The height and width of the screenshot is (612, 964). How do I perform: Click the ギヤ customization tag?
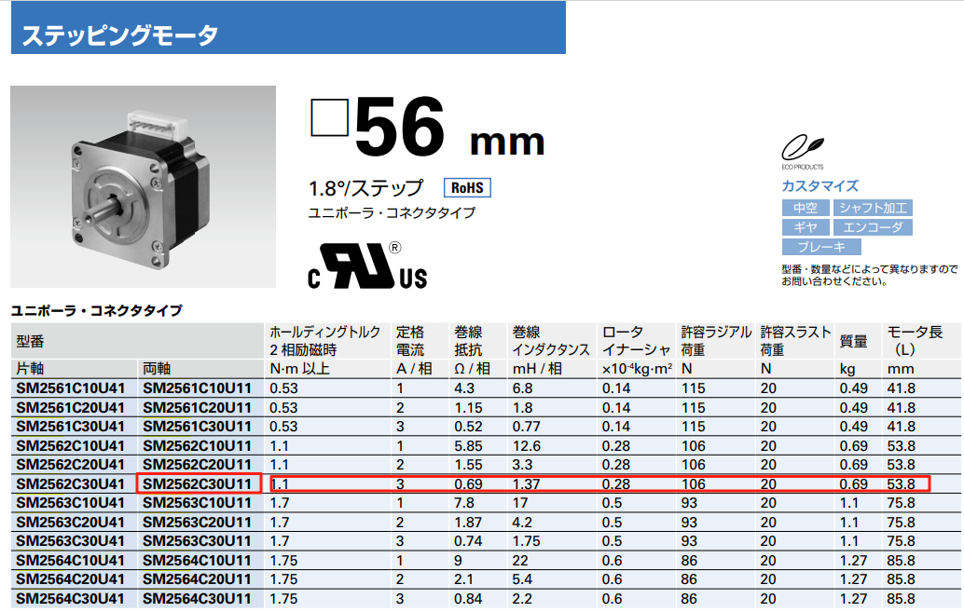tap(805, 227)
